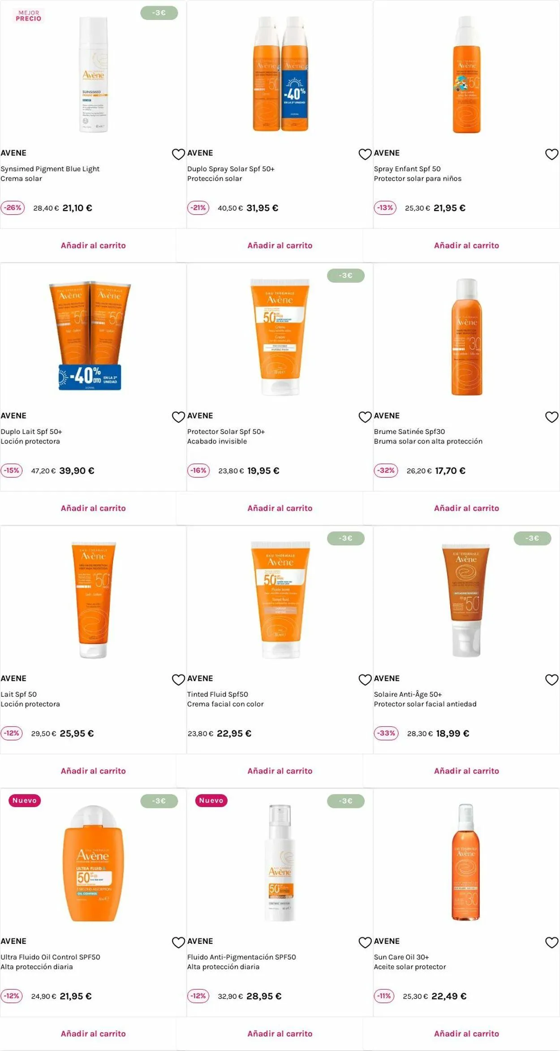Open Duplo Spray Solar product image
The width and height of the screenshot is (560, 1051).
pos(280,74)
